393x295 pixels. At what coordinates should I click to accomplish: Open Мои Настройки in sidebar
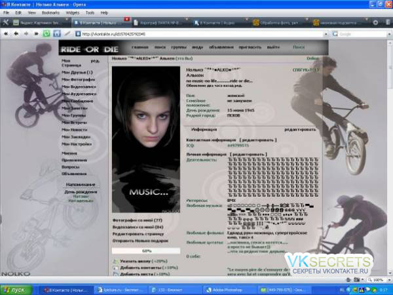pyautogui.click(x=77, y=144)
